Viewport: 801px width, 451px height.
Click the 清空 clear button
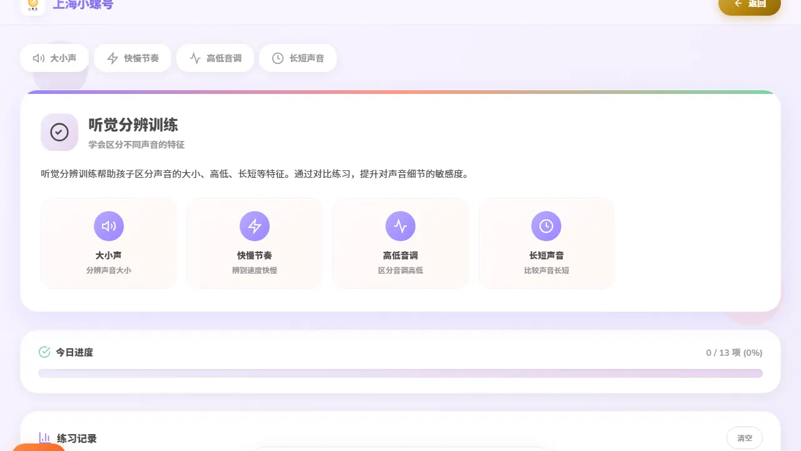tap(745, 438)
